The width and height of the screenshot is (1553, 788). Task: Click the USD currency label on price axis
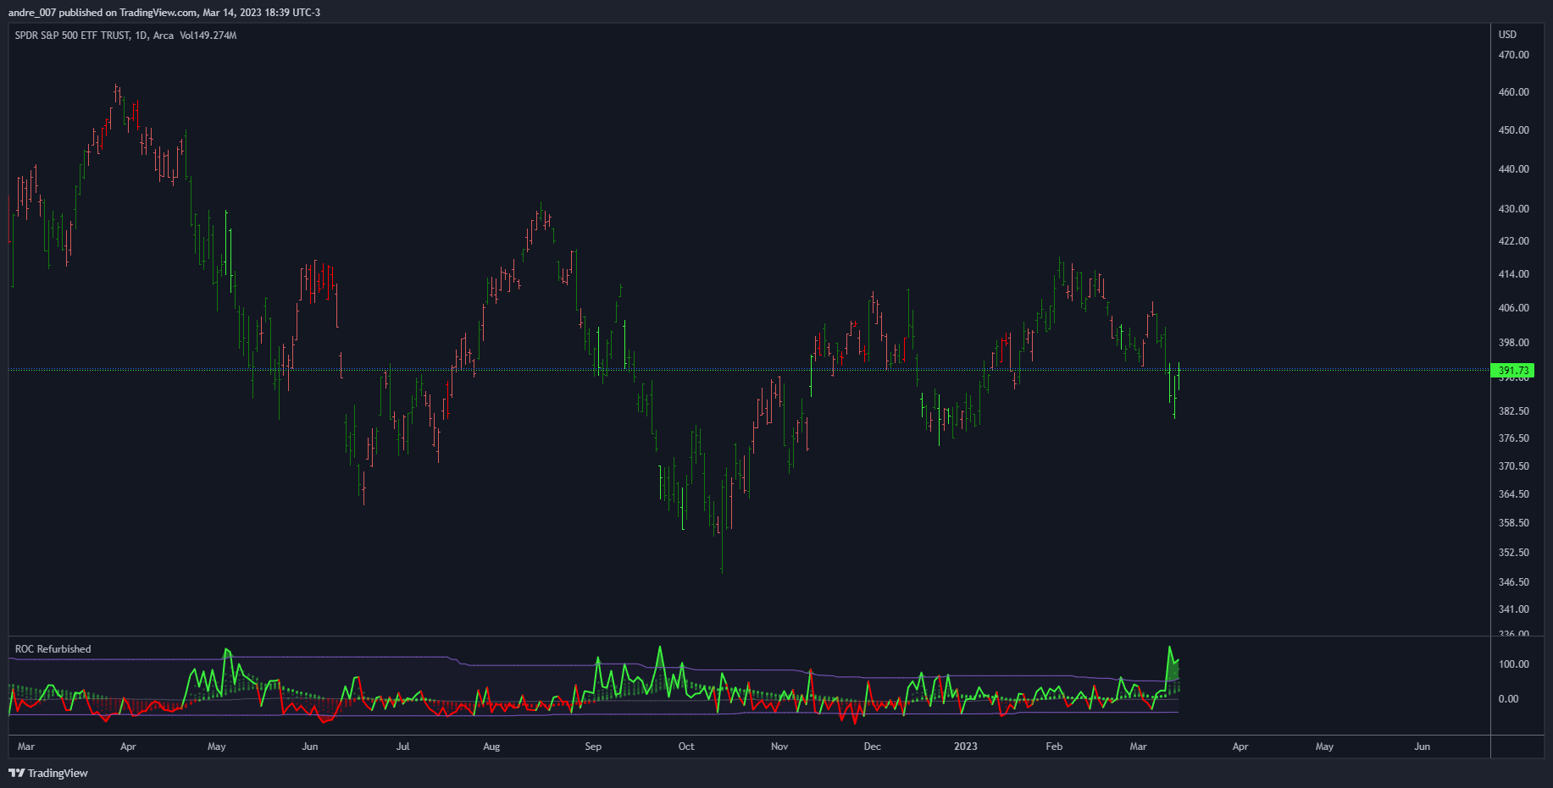pyautogui.click(x=1507, y=35)
